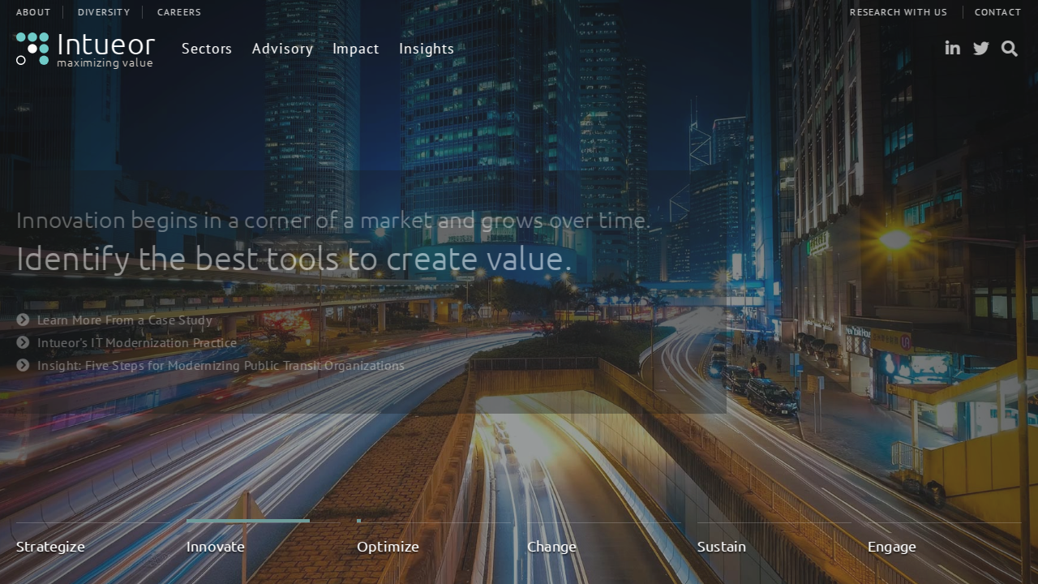Image resolution: width=1038 pixels, height=584 pixels.
Task: Click arrow icon beside Five Steps insight
Action: [x=23, y=366]
